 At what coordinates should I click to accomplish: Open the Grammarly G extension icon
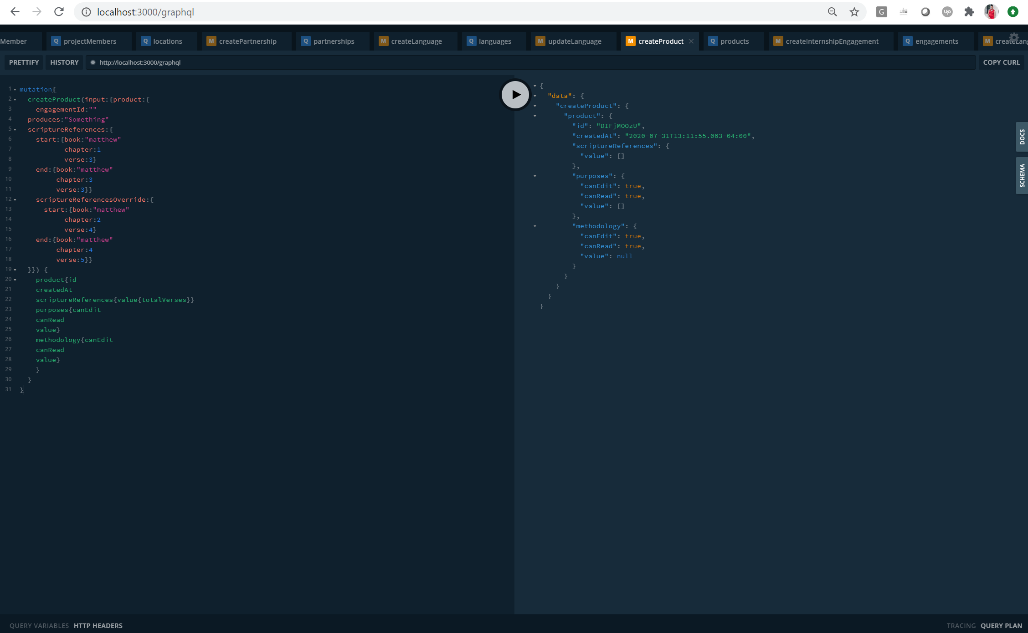click(882, 12)
